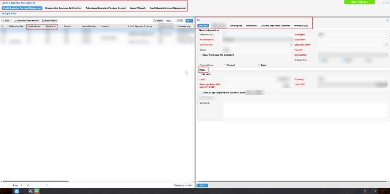Open the Effective Date calendar picker
Viewport: 390px width, 194px height.
click(291, 45)
